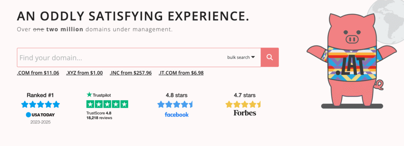
Task: Click the facebook logo
Action: [177, 114]
